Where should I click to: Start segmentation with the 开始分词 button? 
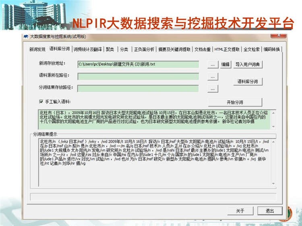point(235,102)
